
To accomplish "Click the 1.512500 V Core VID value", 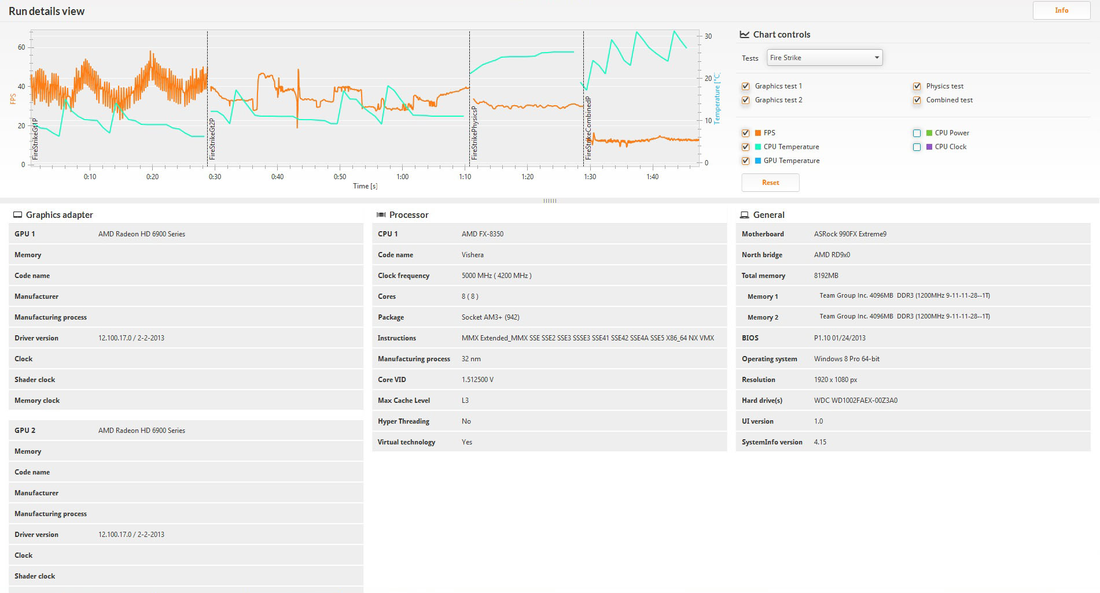I will pyautogui.click(x=477, y=380).
